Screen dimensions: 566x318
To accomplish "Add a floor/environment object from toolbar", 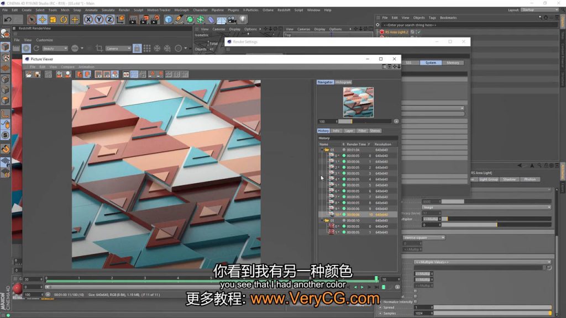I will 222,19.
